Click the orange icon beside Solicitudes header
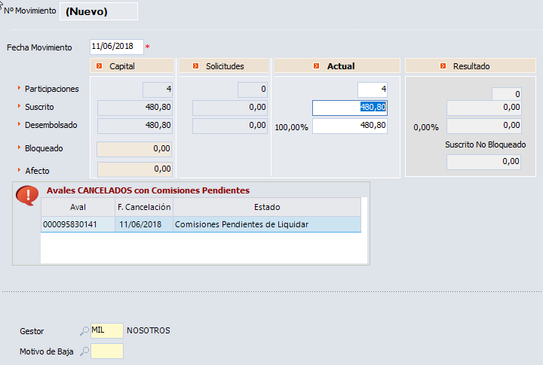 point(196,66)
